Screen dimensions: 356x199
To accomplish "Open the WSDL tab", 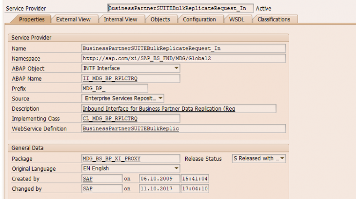I will 237,19.
